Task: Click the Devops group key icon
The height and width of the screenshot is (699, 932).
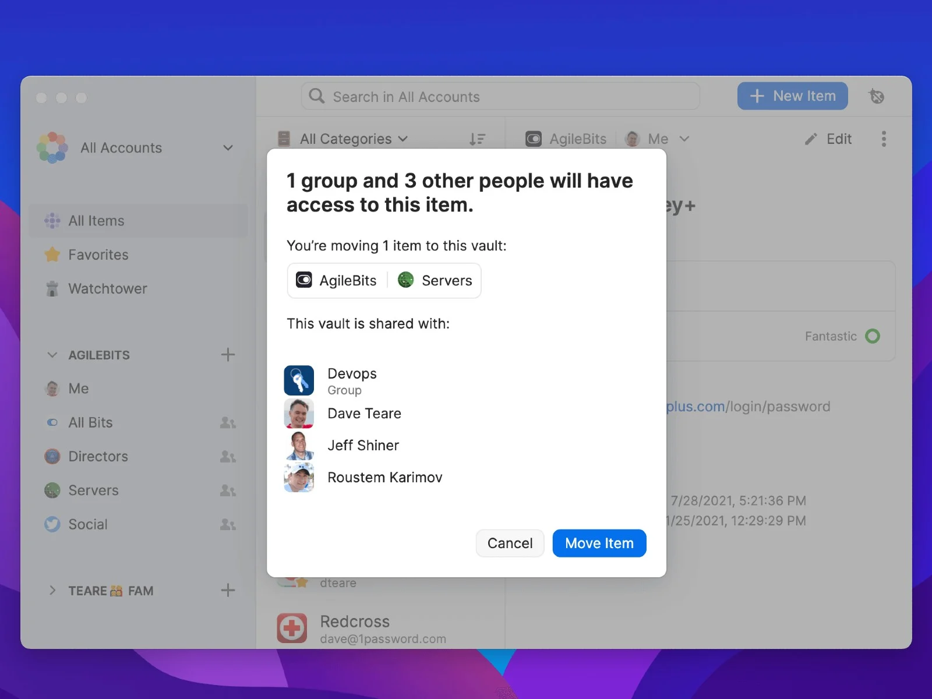Action: (299, 380)
